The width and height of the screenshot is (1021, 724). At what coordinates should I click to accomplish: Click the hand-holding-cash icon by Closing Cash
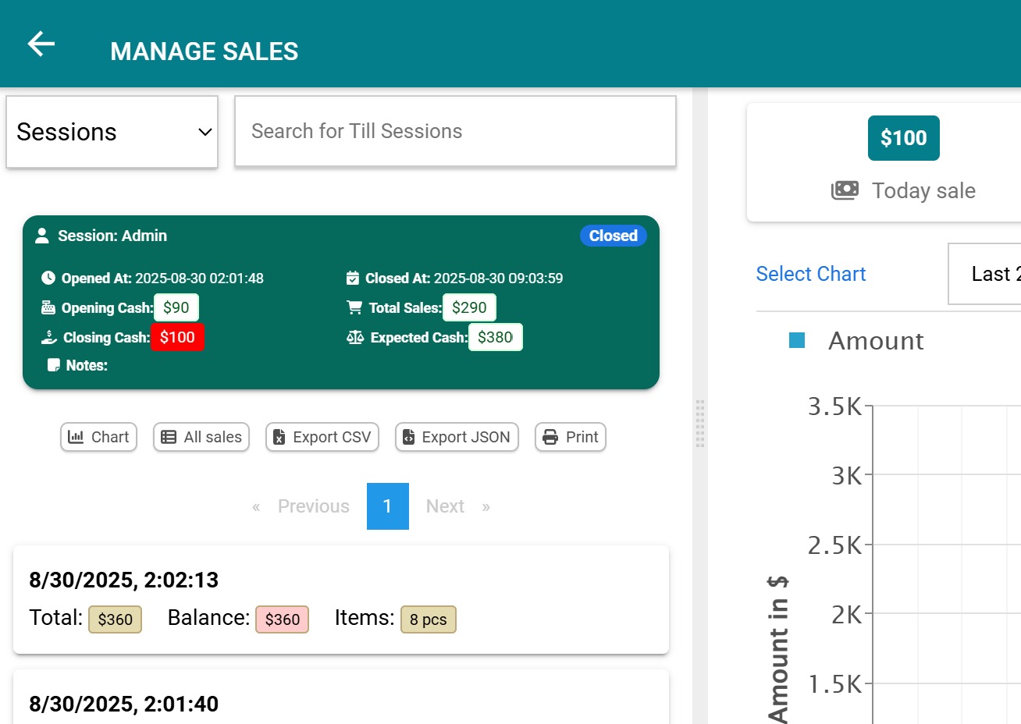tap(49, 337)
